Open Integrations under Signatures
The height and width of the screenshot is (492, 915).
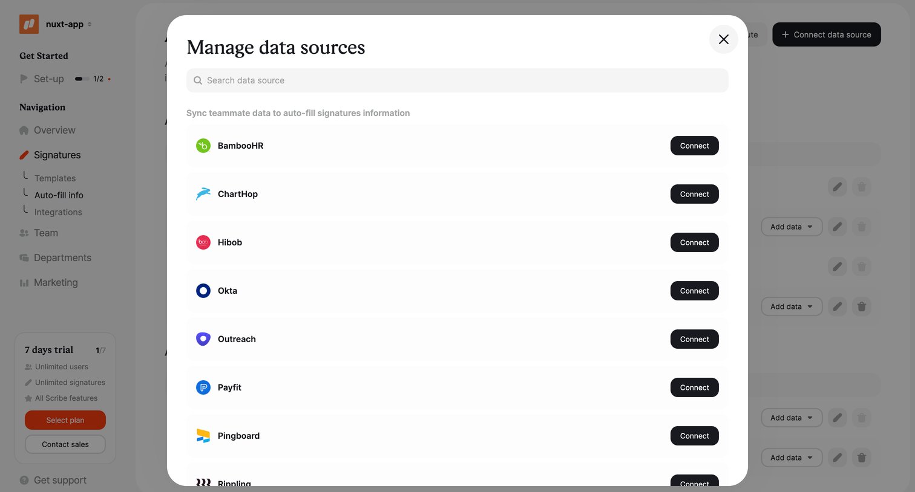click(x=58, y=212)
